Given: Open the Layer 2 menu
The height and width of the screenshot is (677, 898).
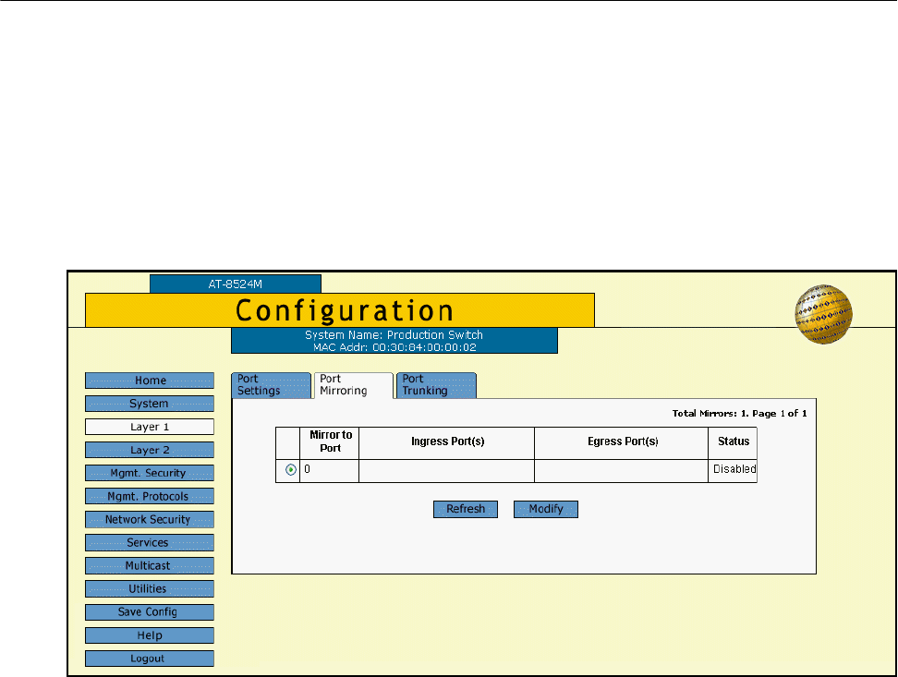Looking at the screenshot, I should 150,450.
